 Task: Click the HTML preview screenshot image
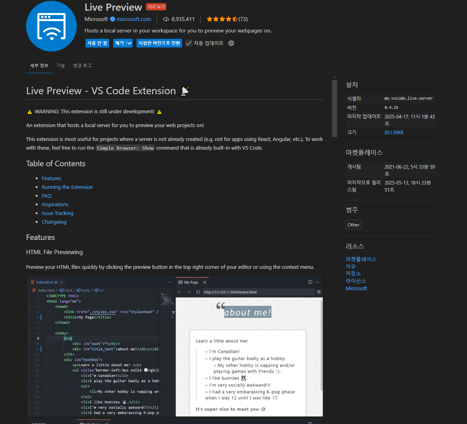click(x=175, y=346)
